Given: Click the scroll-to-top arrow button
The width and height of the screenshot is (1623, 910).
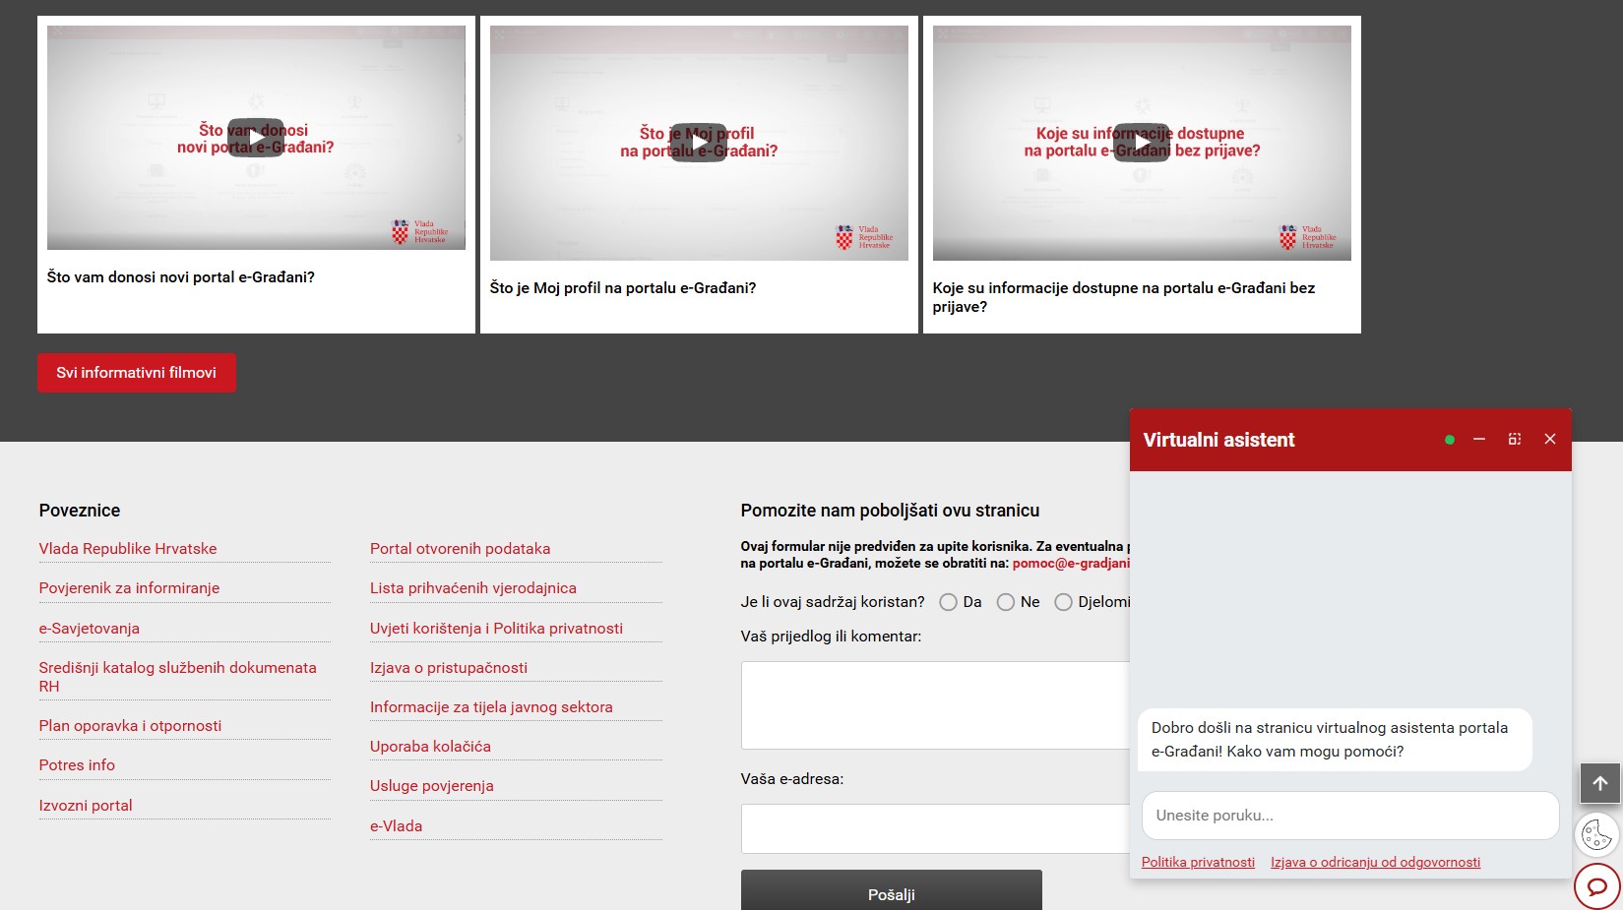Looking at the screenshot, I should pyautogui.click(x=1600, y=783).
